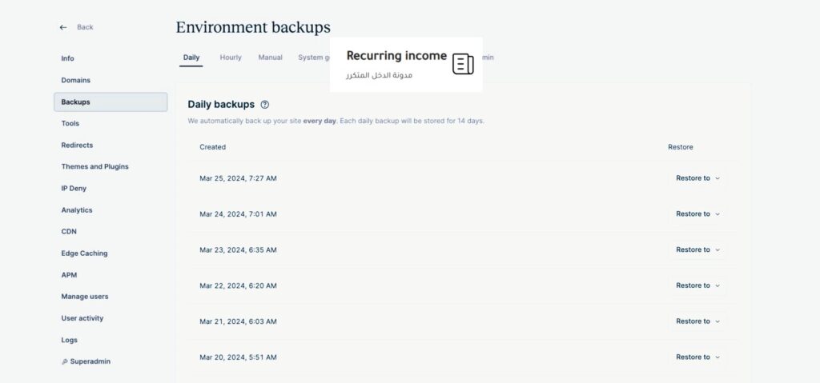Switch to the Hourly tab
The image size is (820, 383).
(231, 58)
